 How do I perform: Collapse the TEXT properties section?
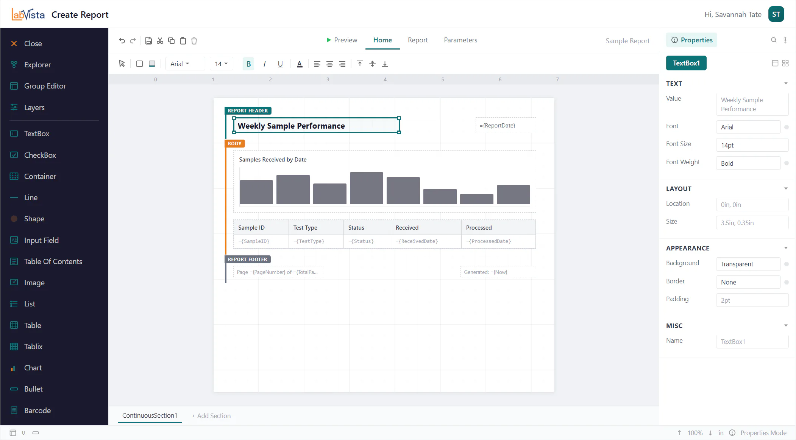786,83
